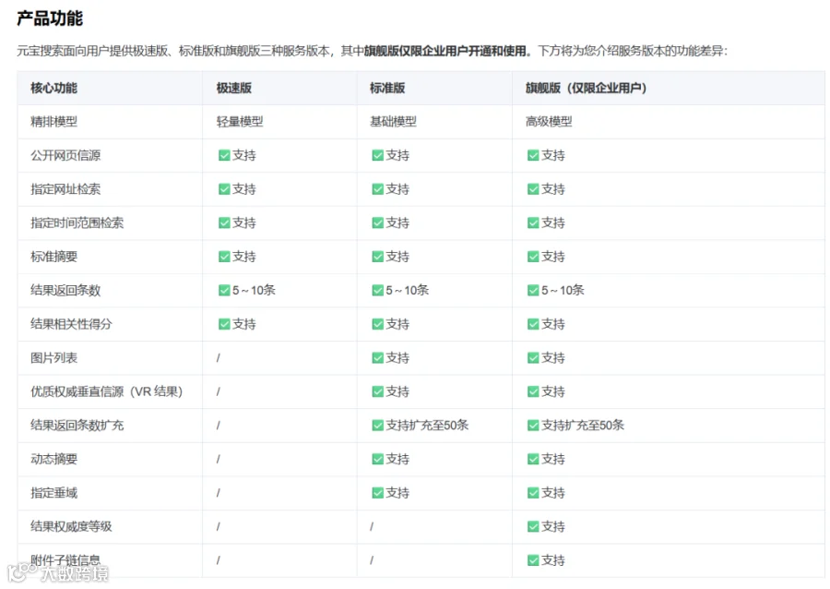Click the 基础模型 cell

click(x=393, y=122)
